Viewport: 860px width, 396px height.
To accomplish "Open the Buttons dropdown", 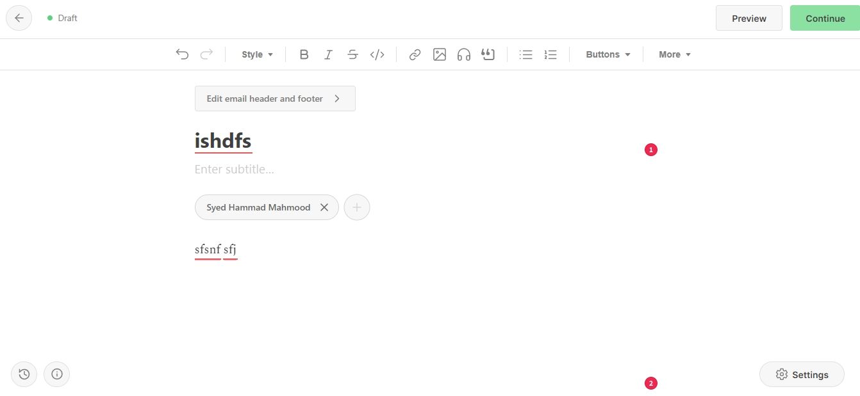I will point(608,54).
